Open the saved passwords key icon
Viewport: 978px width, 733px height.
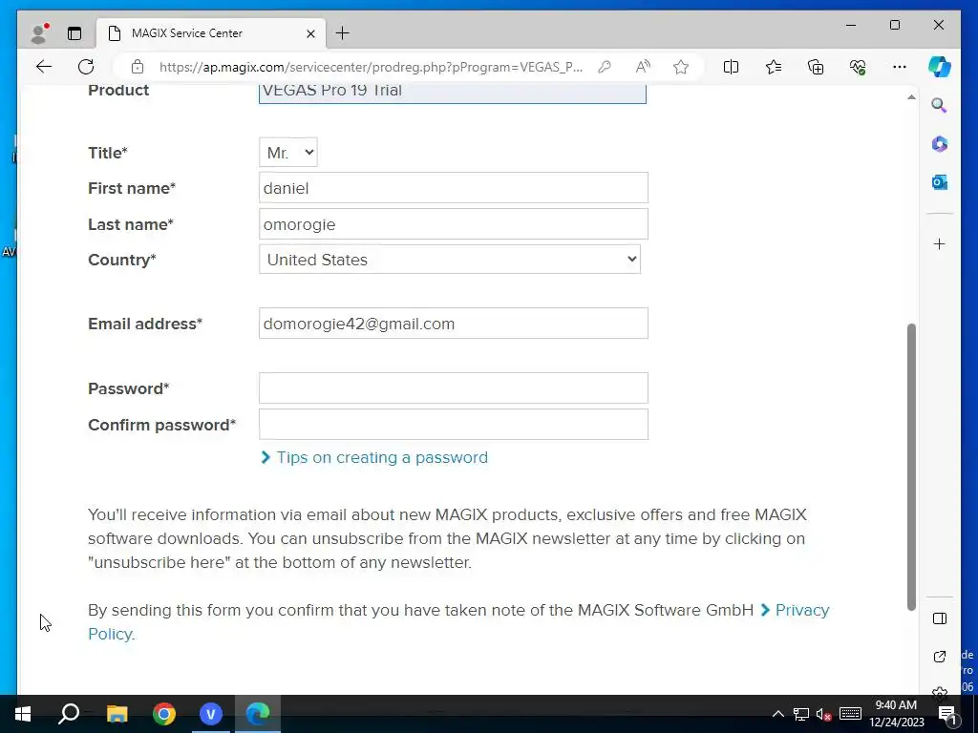pos(604,67)
